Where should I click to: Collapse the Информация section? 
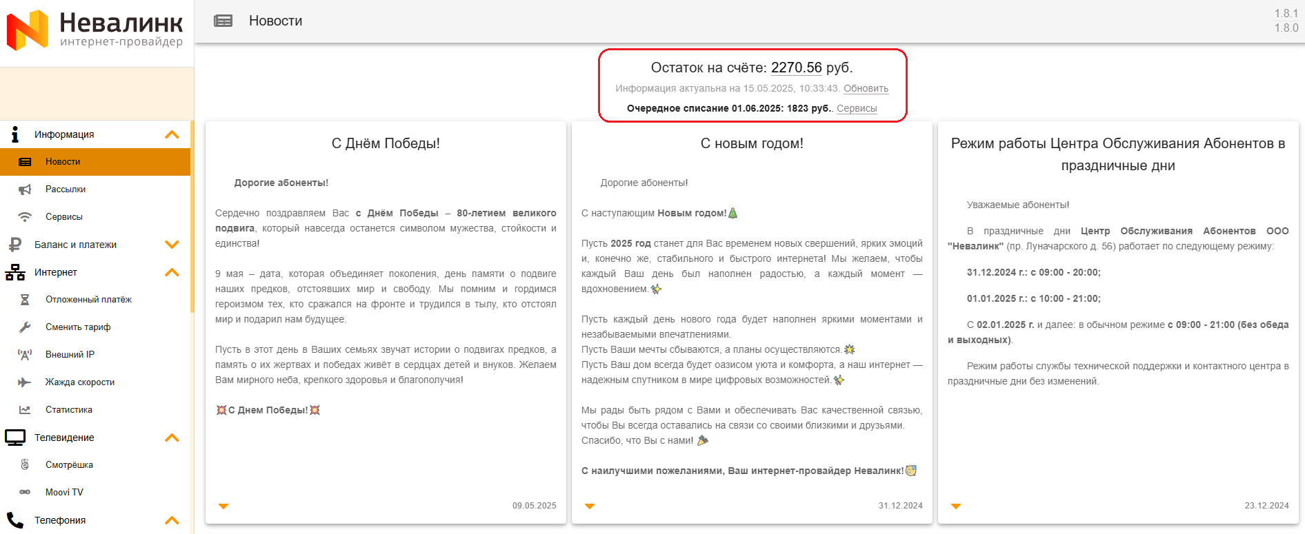172,134
